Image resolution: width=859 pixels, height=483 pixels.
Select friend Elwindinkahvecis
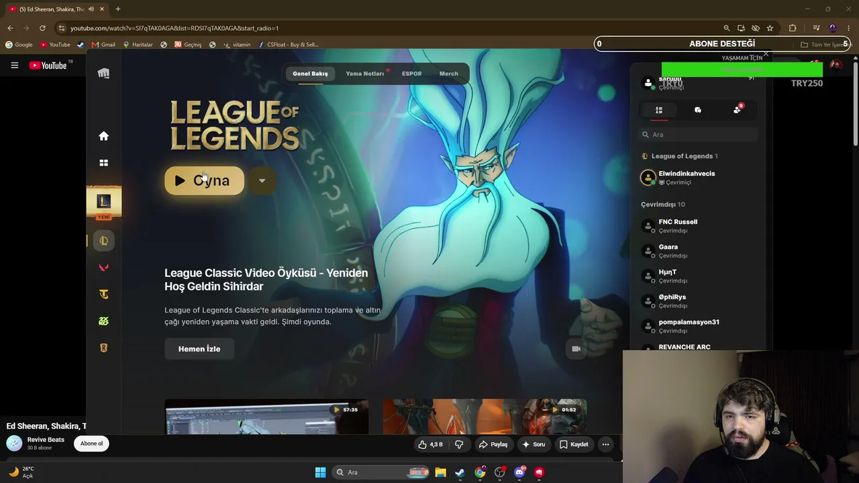[698, 177]
